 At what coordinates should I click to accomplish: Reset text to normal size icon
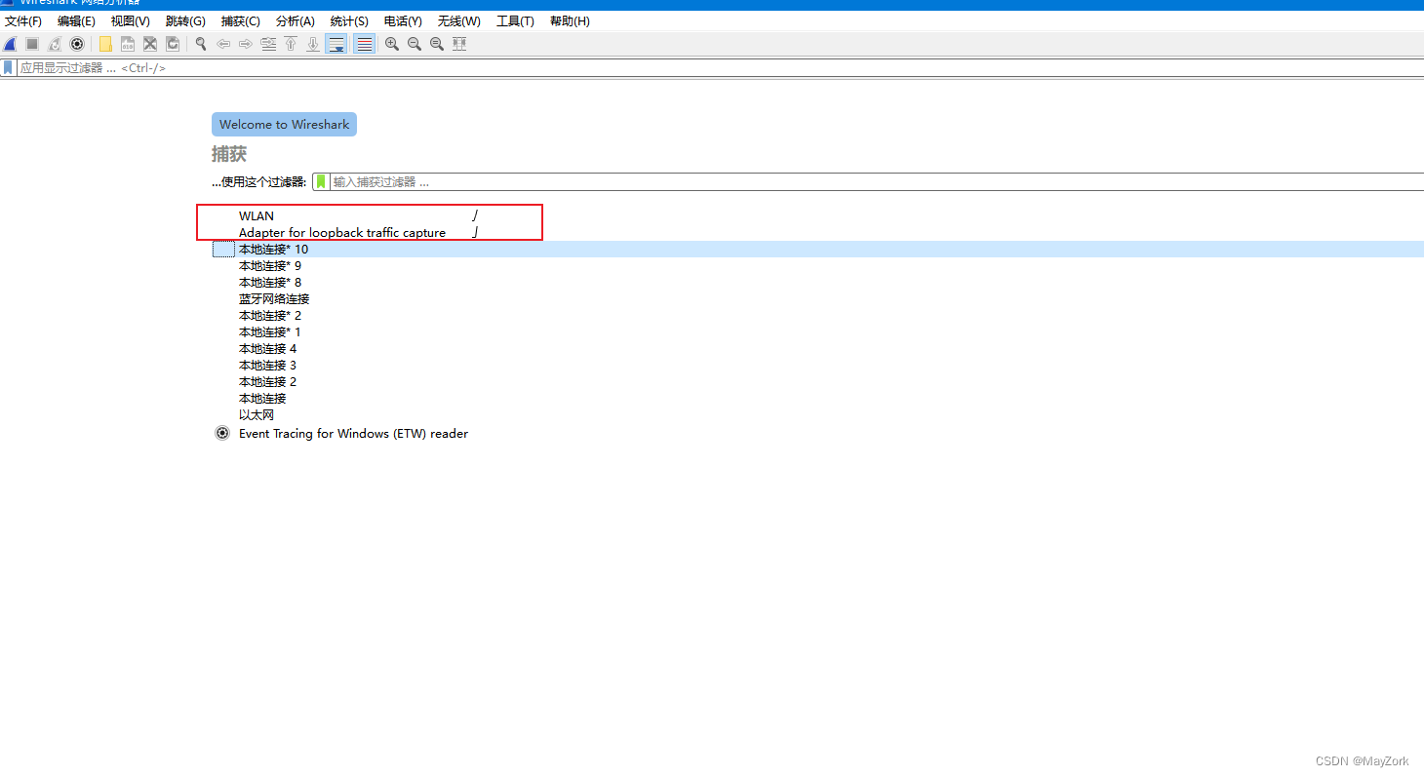(x=437, y=44)
